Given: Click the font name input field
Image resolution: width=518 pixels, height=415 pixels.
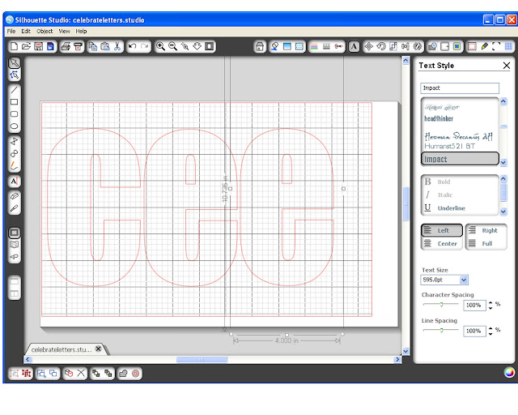Looking at the screenshot, I should (x=460, y=88).
